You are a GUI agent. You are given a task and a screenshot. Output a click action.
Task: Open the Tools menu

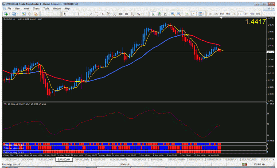click(46, 8)
